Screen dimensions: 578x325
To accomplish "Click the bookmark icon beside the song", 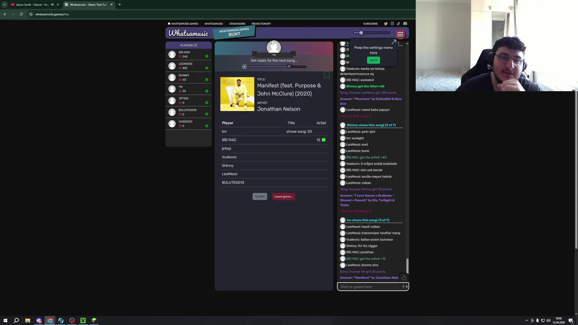I will coord(326,75).
